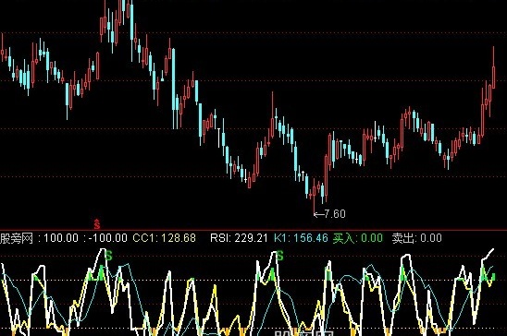Click the CC1: 128.68 indicator value

[165, 238]
